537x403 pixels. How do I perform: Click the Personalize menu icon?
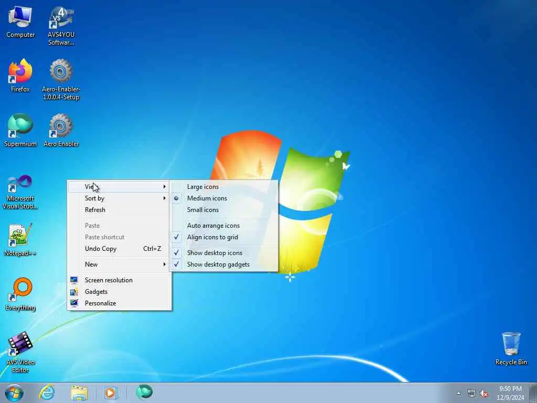tap(74, 303)
